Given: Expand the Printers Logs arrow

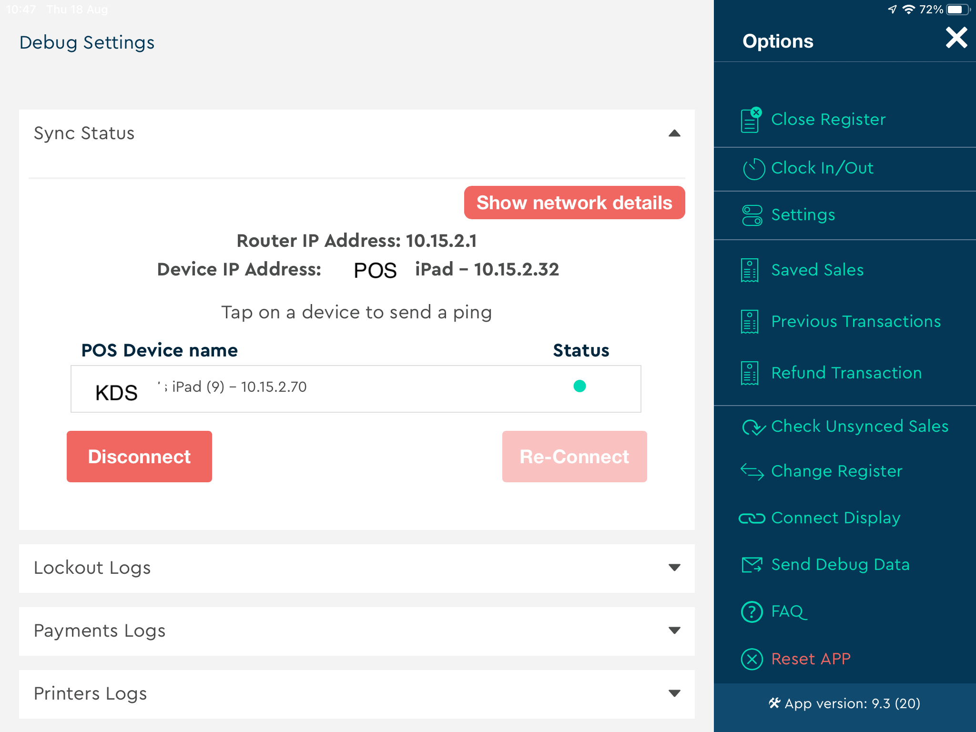Looking at the screenshot, I should 674,693.
